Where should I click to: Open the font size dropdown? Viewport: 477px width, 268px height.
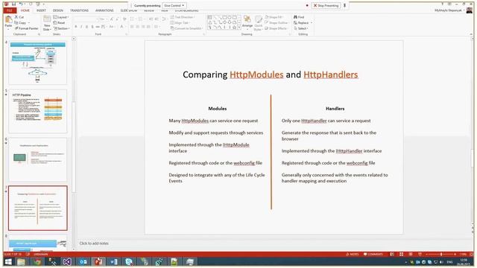pos(106,19)
